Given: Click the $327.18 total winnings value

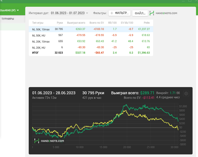Looking at the screenshot, I should tap(80, 53).
